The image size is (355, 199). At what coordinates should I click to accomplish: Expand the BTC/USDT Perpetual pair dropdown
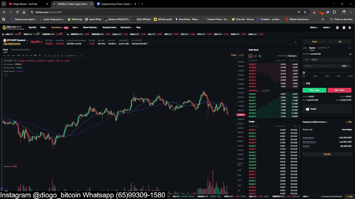click(x=27, y=40)
